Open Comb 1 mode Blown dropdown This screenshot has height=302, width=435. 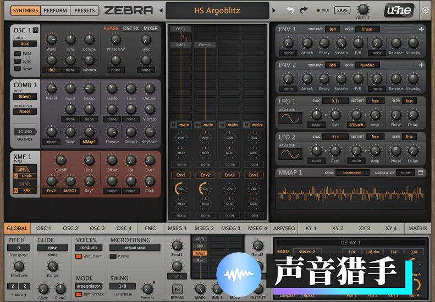click(25, 97)
